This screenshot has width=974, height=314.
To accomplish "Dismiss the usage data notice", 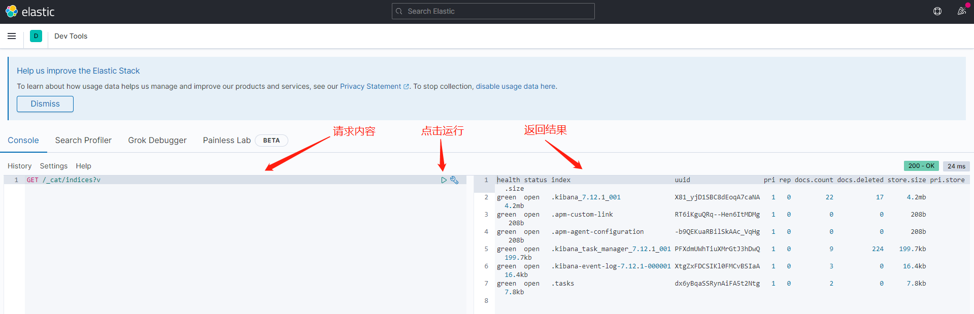I will click(x=45, y=103).
